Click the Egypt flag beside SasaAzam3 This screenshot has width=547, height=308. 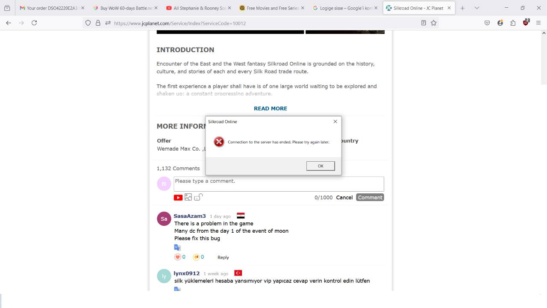(x=241, y=216)
